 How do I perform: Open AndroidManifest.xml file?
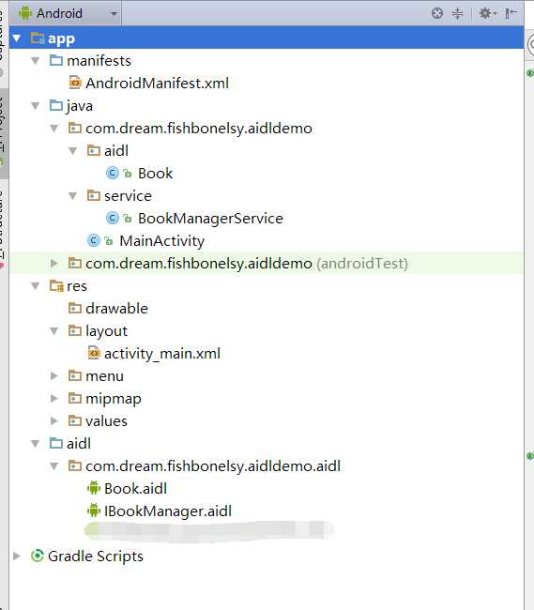click(x=157, y=84)
